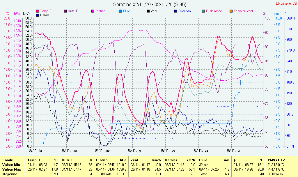Click the °C axis unit label
The width and height of the screenshot is (298, 177).
click(x=7, y=14)
